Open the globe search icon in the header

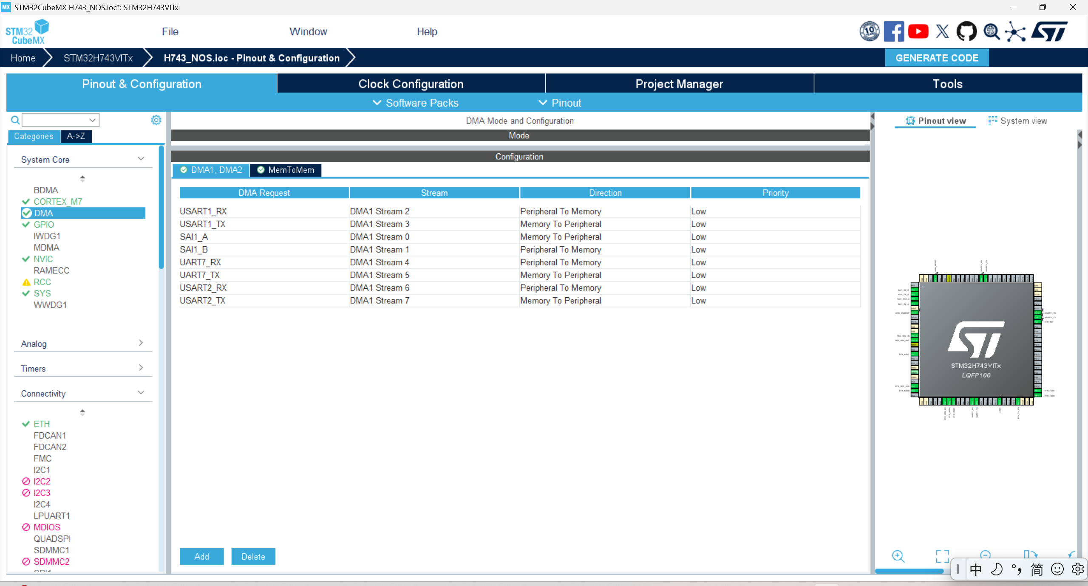(992, 31)
